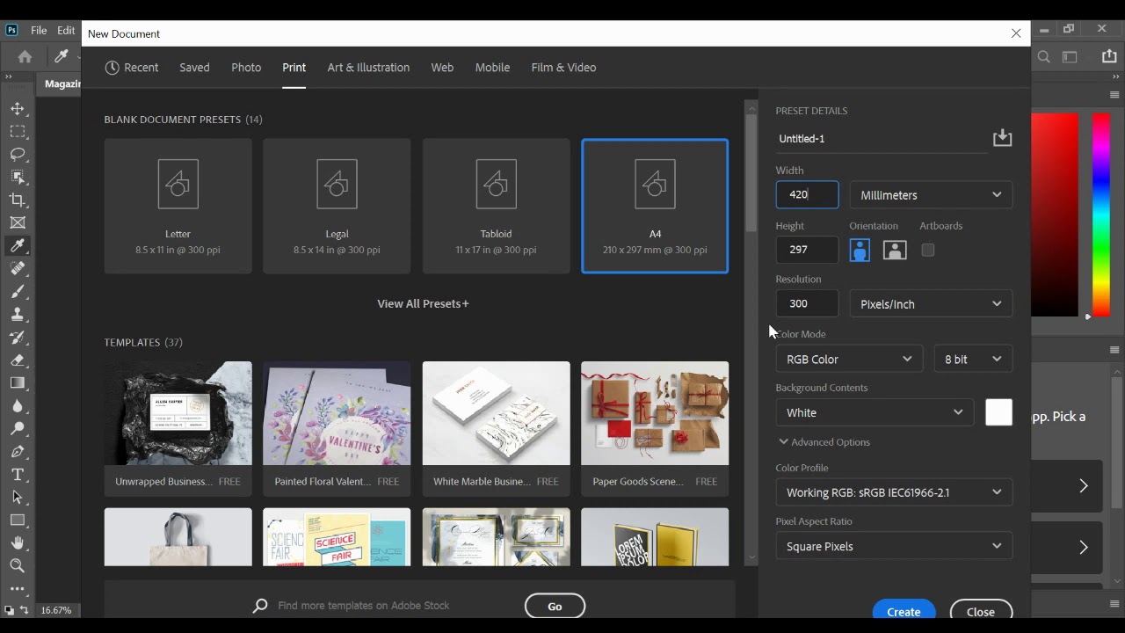The image size is (1125, 633).
Task: Go to Photoshop Home screen
Action: (x=25, y=56)
